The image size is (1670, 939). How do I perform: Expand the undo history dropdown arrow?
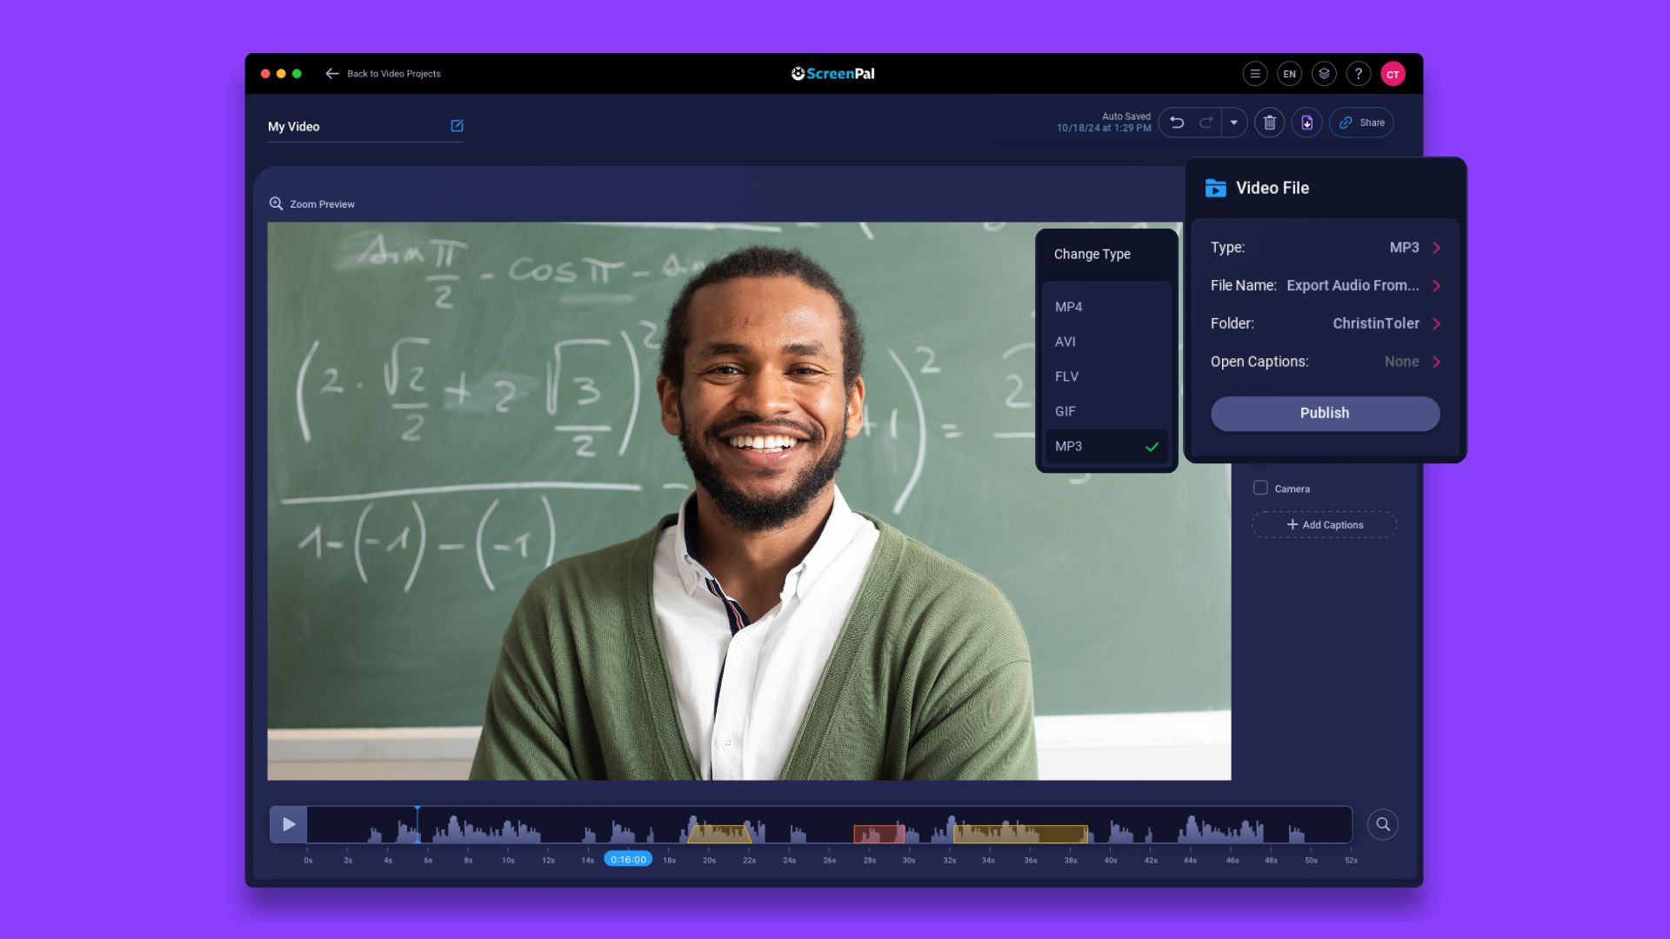[x=1235, y=122]
